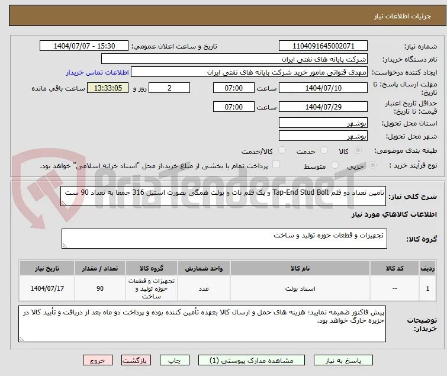Click row number 1 cell in table
This screenshot has width=447, height=376.
point(427,288)
